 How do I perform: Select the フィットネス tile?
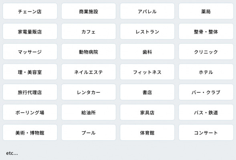click(147, 72)
